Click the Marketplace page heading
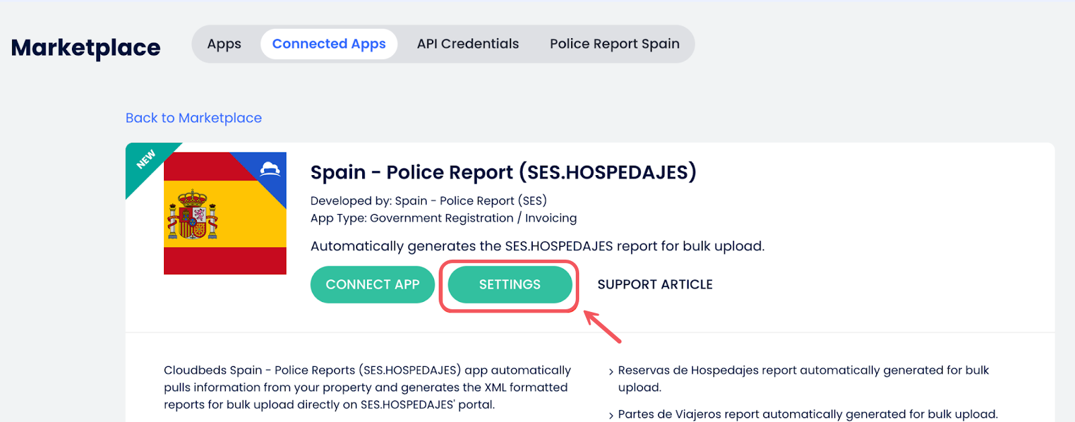This screenshot has width=1075, height=422. [86, 48]
